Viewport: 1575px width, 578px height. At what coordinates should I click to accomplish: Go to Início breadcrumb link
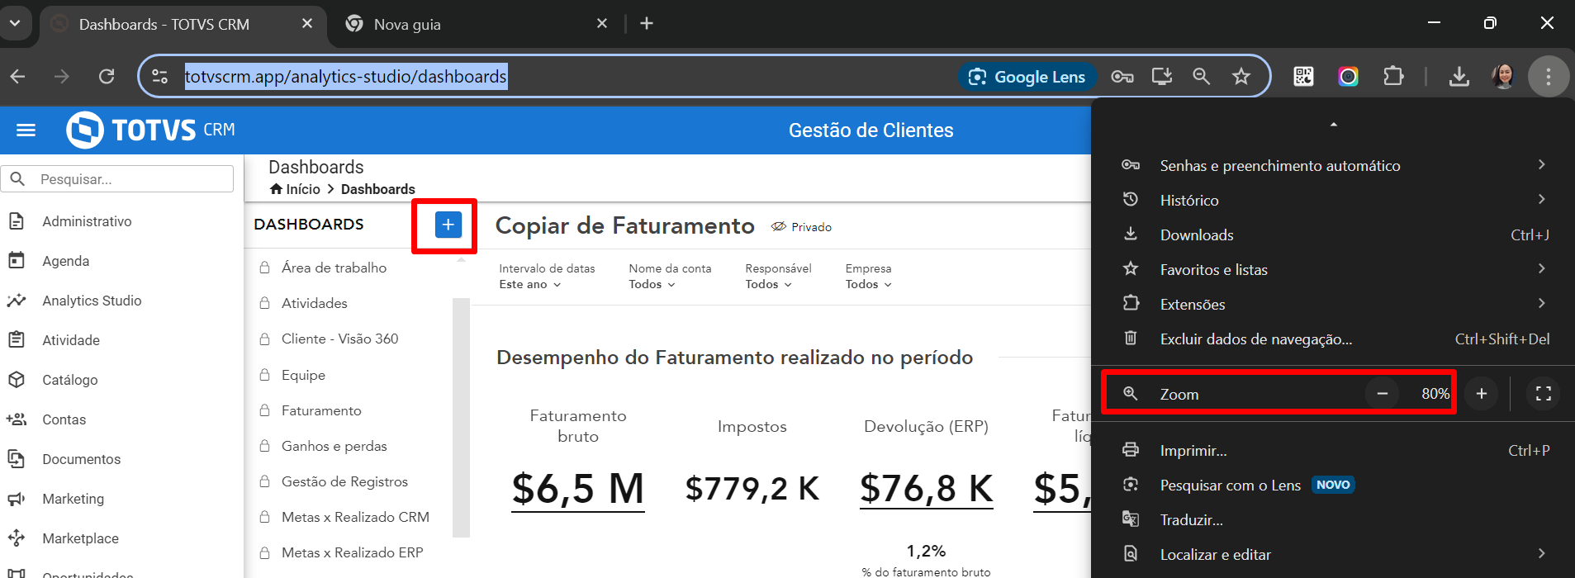pyautogui.click(x=295, y=189)
